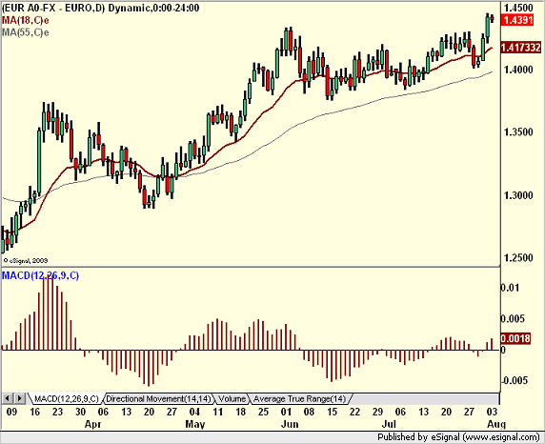Click the left scroll arrow beside the study tabs
Image resolution: width=545 pixels, height=444 pixels.
tap(8, 398)
